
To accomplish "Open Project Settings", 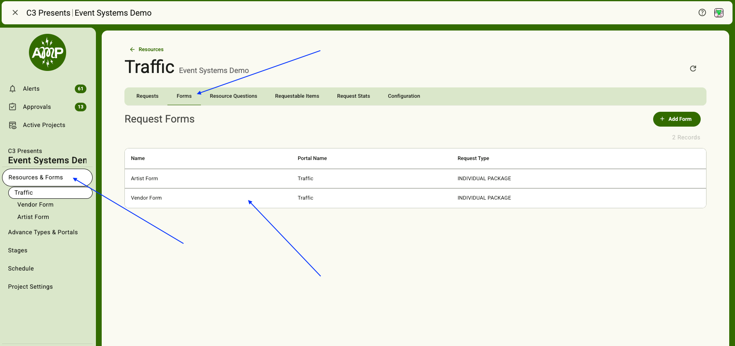I will tap(31, 287).
